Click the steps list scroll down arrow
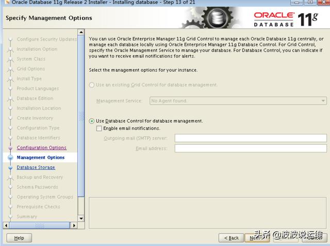This screenshot has width=330, height=246. click(81, 219)
